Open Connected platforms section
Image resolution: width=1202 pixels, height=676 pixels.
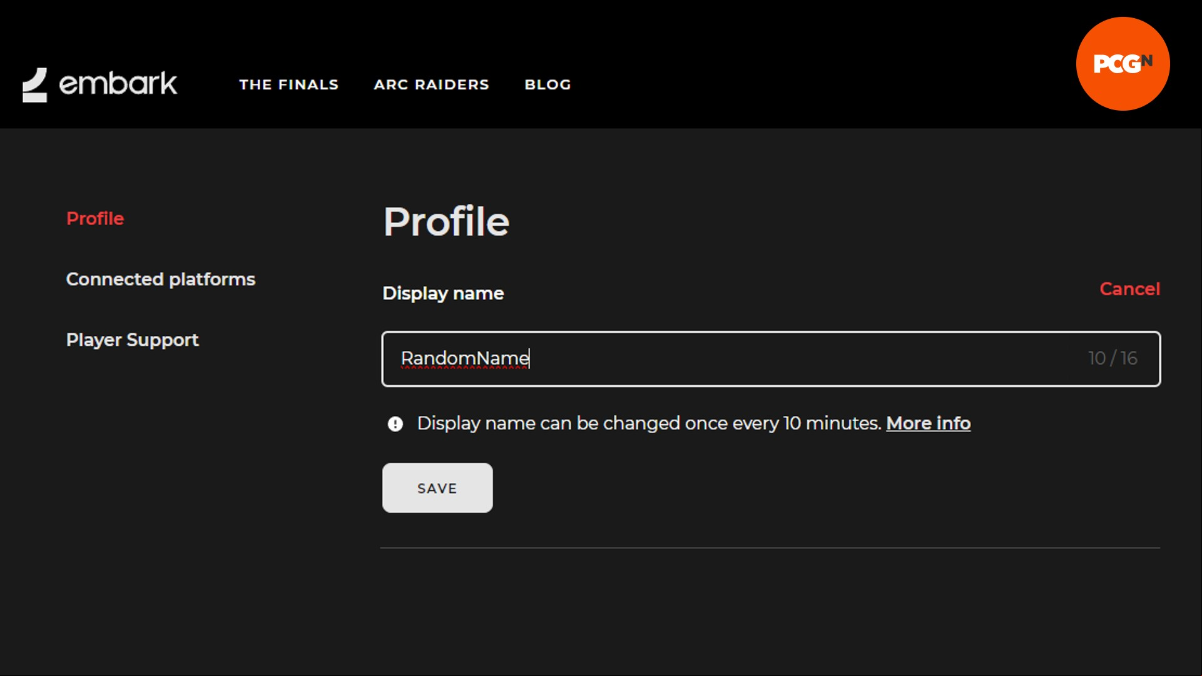(x=161, y=279)
